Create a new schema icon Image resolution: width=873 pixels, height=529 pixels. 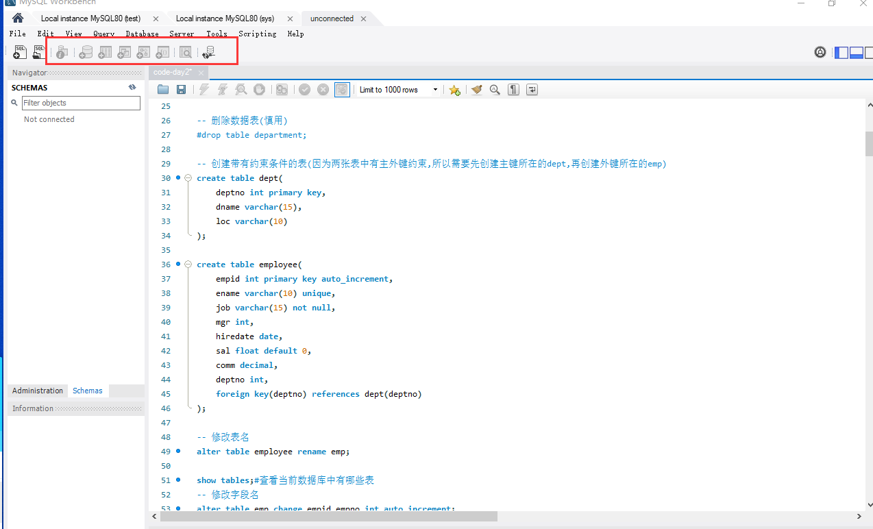tap(86, 52)
